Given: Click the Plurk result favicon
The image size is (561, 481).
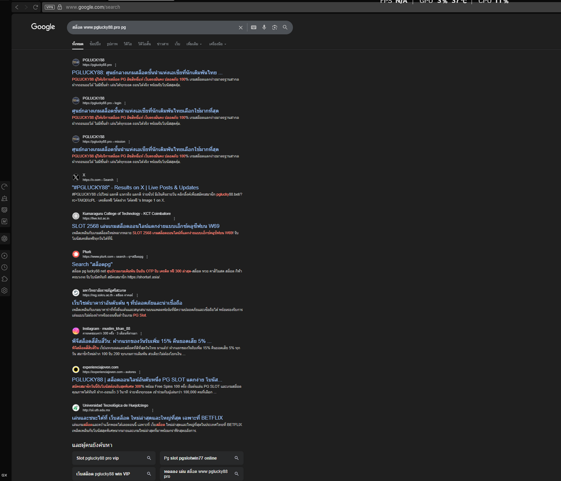Looking at the screenshot, I should pyautogui.click(x=76, y=254).
